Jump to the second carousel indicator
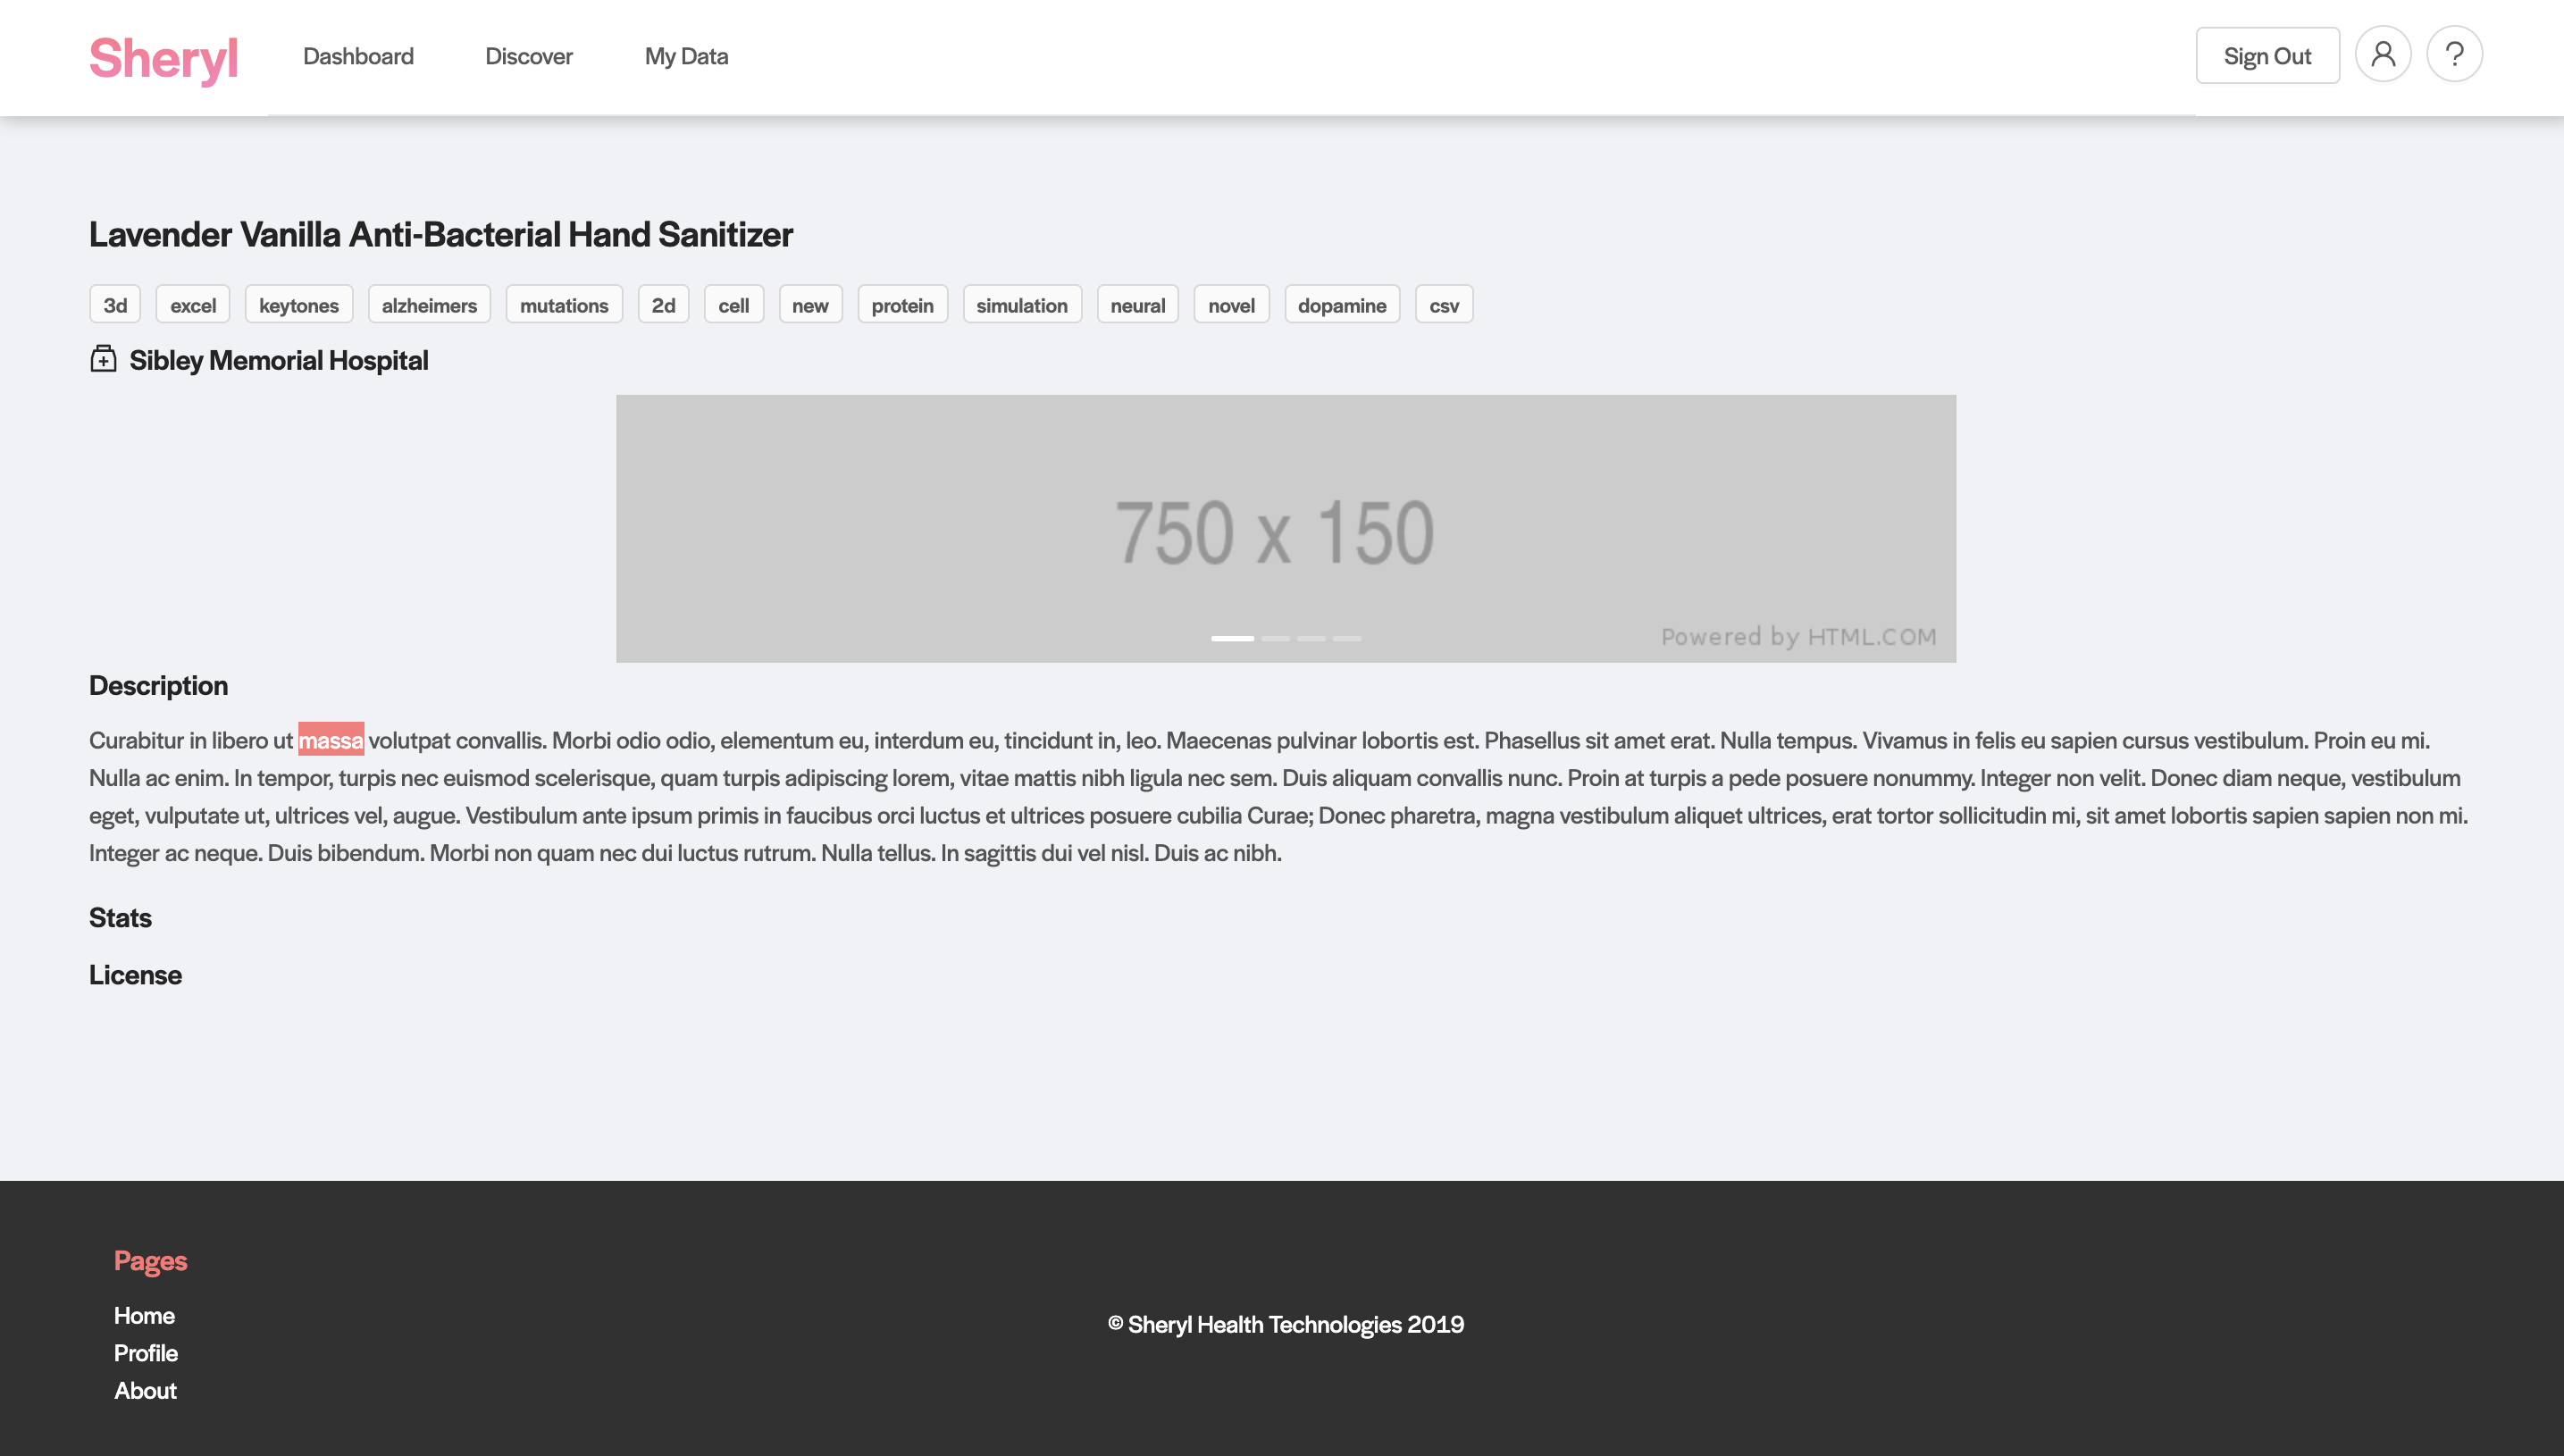 [x=1275, y=638]
